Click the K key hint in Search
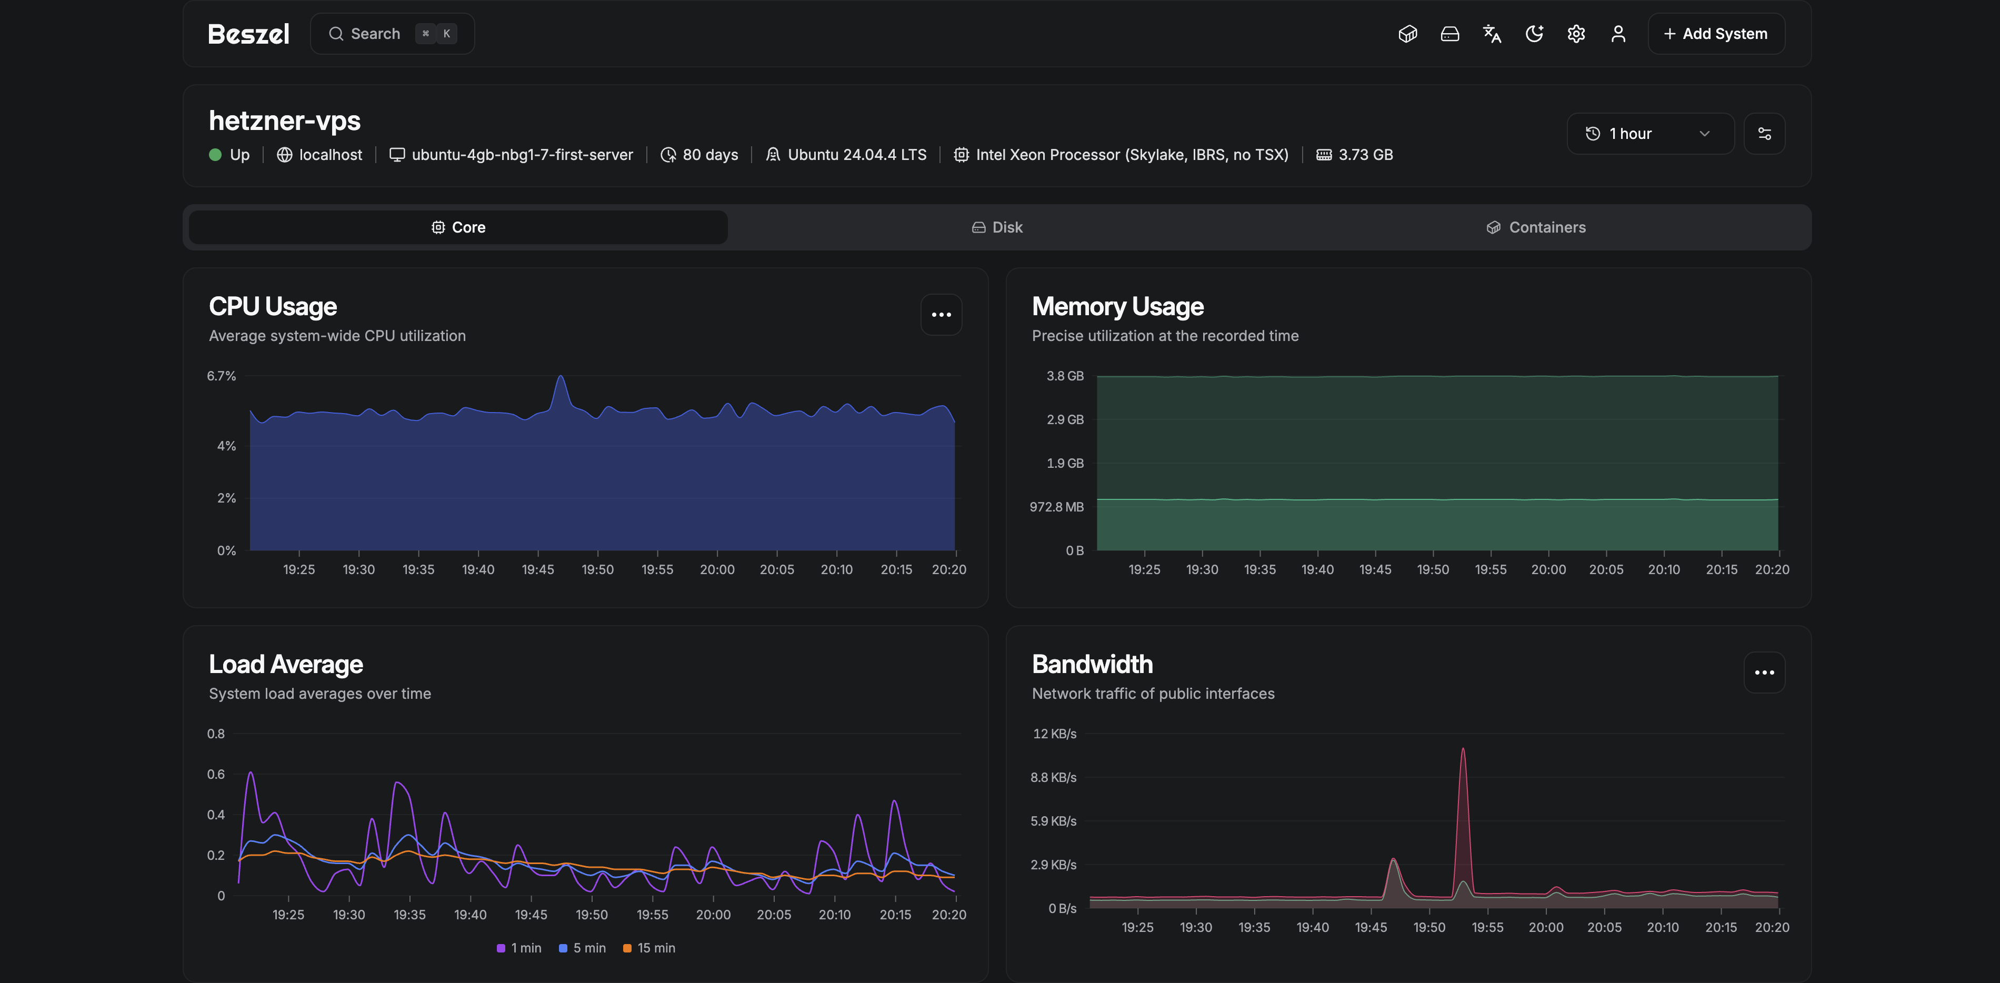2000x983 pixels. 446,34
